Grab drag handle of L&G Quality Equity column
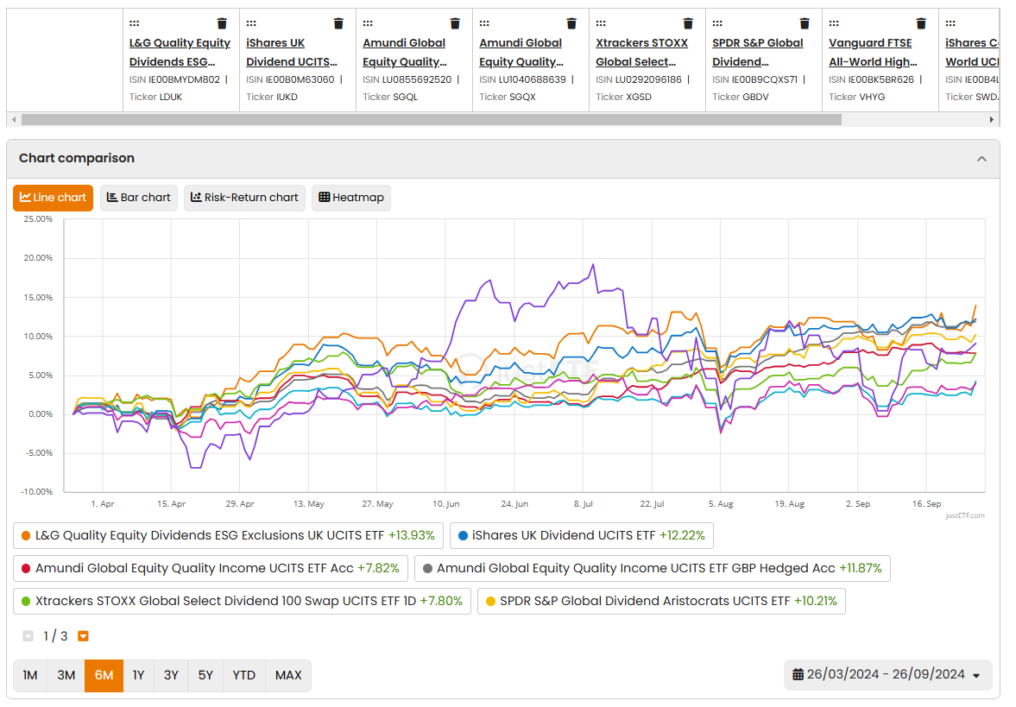The width and height of the screenshot is (1016, 707). click(x=134, y=23)
